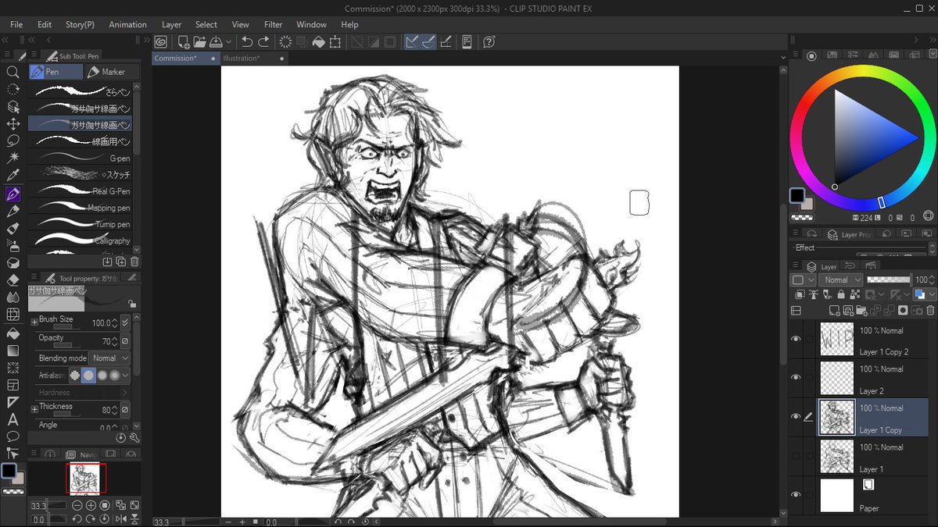Click the Delete layer trash icon
The height and width of the screenshot is (527, 938).
tap(929, 310)
